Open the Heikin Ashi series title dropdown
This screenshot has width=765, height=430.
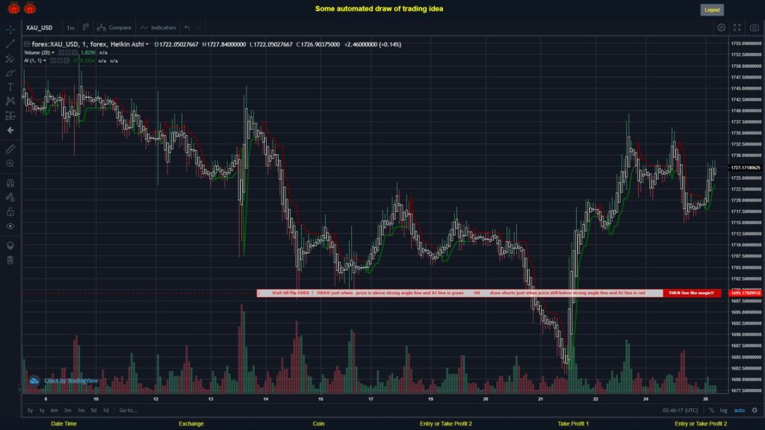coord(147,44)
